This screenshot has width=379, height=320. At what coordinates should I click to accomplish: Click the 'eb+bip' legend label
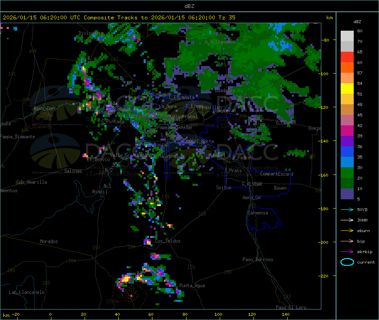click(365, 252)
